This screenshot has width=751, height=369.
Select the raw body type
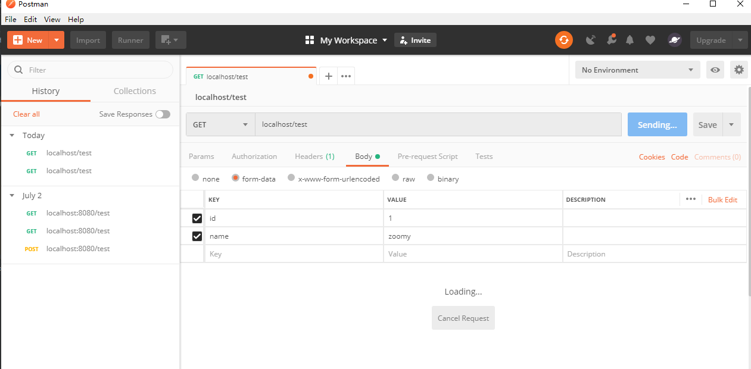click(x=395, y=178)
